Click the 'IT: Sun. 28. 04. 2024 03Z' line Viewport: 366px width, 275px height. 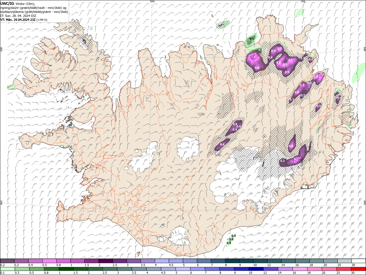18,16
